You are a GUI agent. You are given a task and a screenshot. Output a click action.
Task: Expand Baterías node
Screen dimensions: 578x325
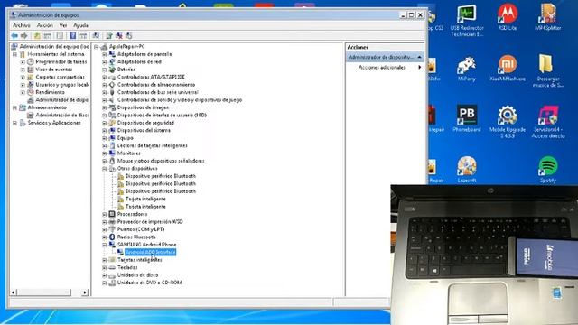point(105,70)
